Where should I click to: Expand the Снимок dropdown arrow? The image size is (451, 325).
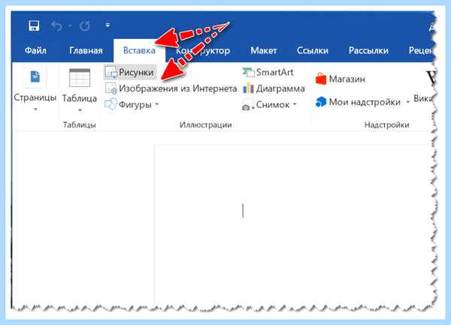[295, 104]
